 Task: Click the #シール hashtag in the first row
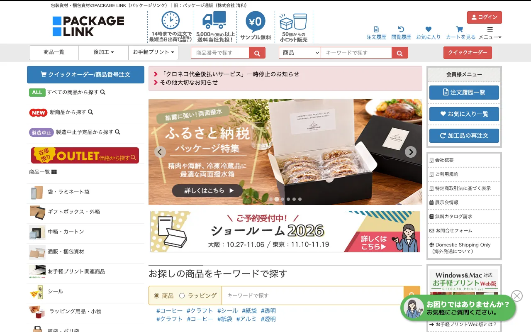pyautogui.click(x=228, y=311)
